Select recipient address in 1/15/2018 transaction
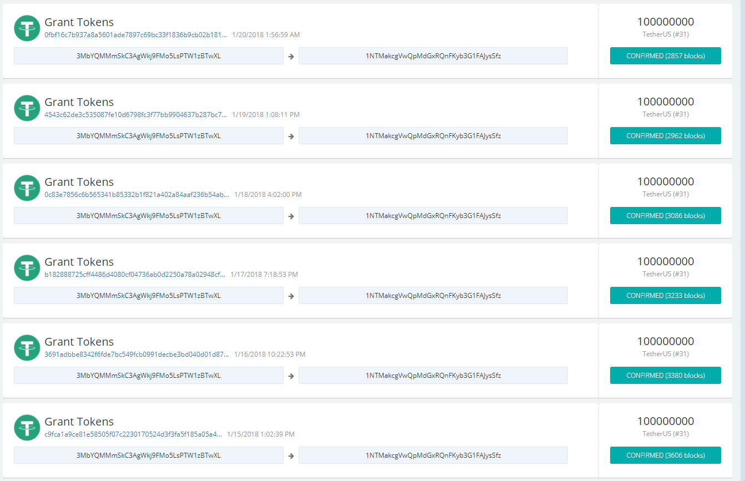The image size is (745, 481). click(433, 455)
